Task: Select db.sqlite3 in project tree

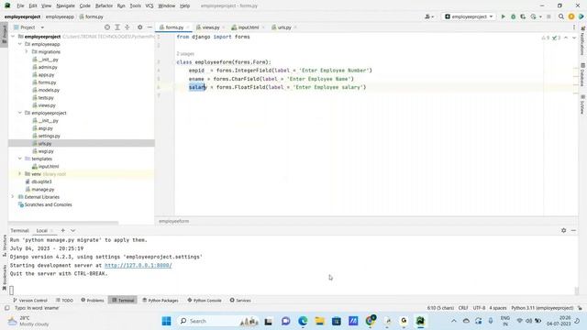Action: tap(41, 181)
